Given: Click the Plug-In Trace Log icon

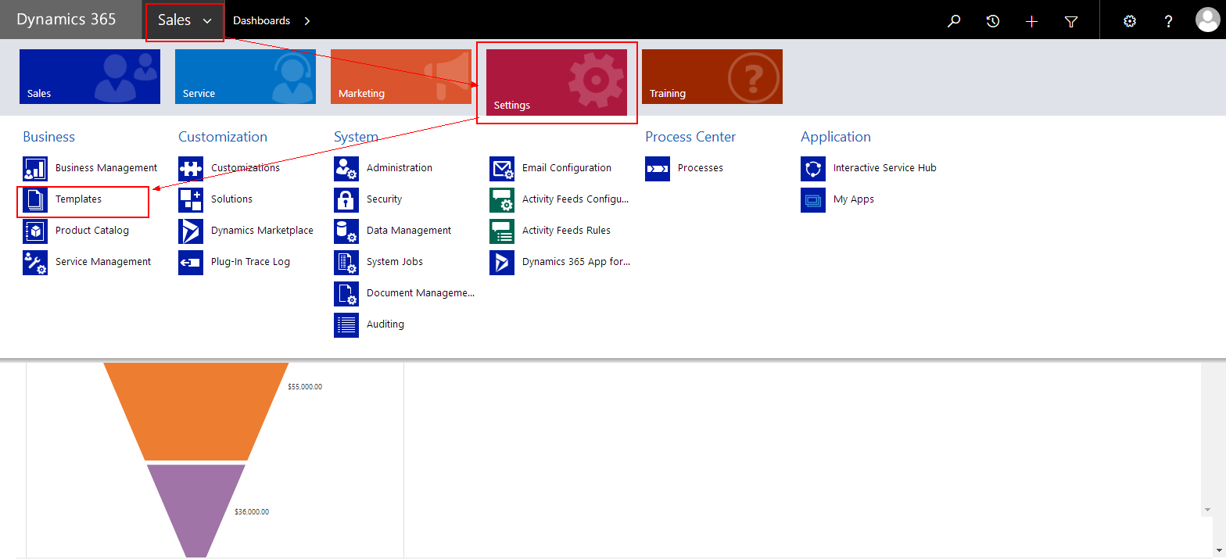Looking at the screenshot, I should point(191,262).
